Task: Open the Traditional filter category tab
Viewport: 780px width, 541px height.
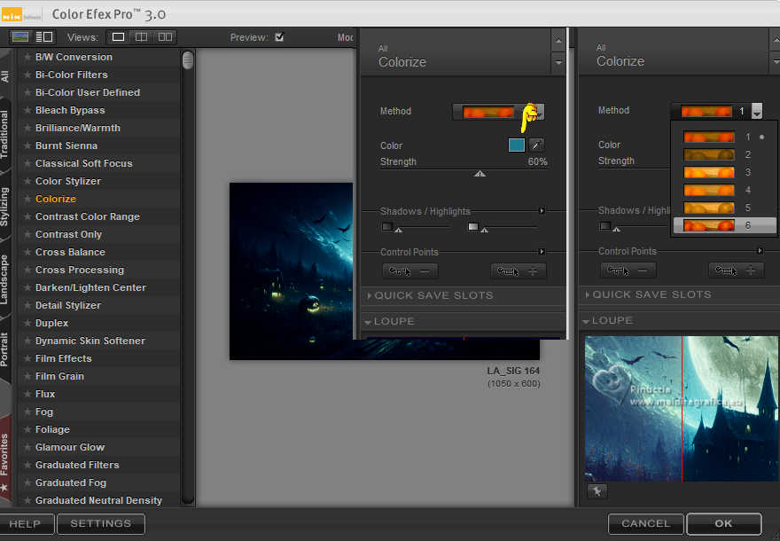Action: pos(6,135)
